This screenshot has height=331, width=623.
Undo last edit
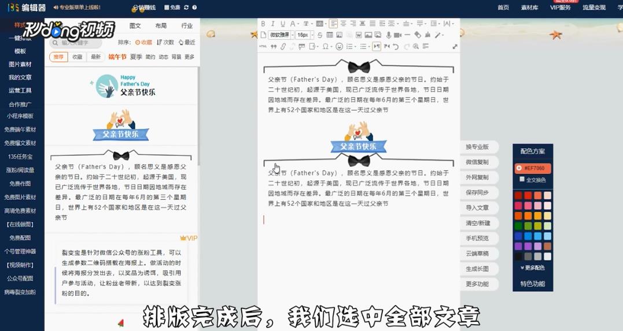click(x=396, y=46)
